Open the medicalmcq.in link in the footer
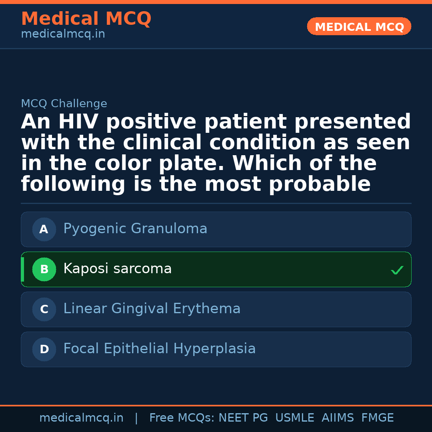The image size is (432, 432). (81, 418)
